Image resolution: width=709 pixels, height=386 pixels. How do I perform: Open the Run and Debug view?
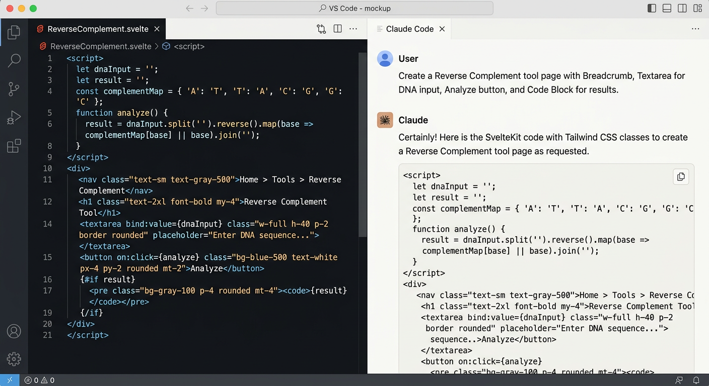click(x=14, y=118)
